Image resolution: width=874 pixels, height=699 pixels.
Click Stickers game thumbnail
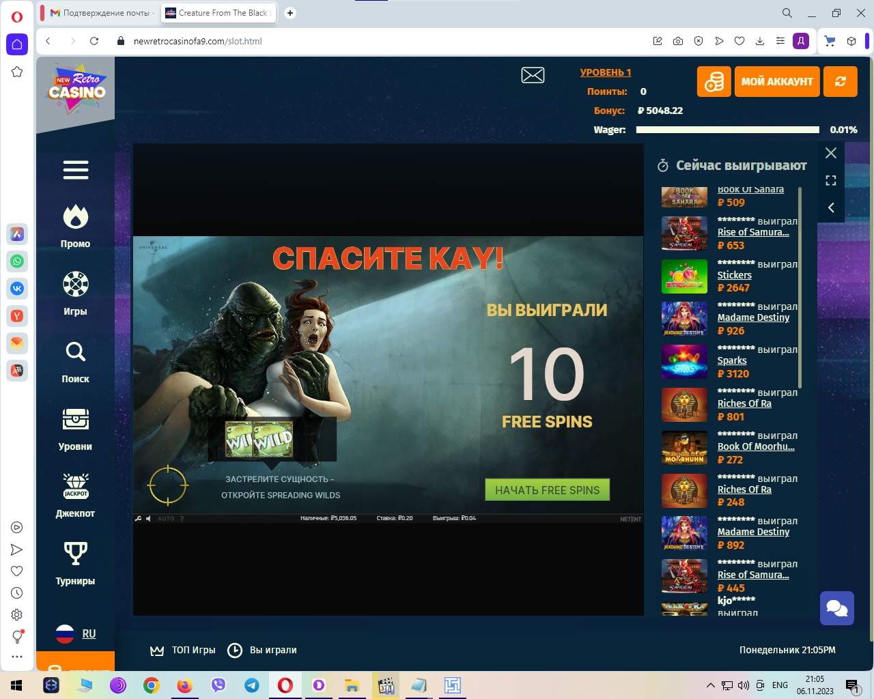(684, 276)
